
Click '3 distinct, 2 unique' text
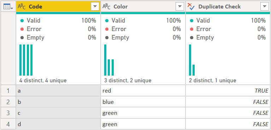coord(128,81)
